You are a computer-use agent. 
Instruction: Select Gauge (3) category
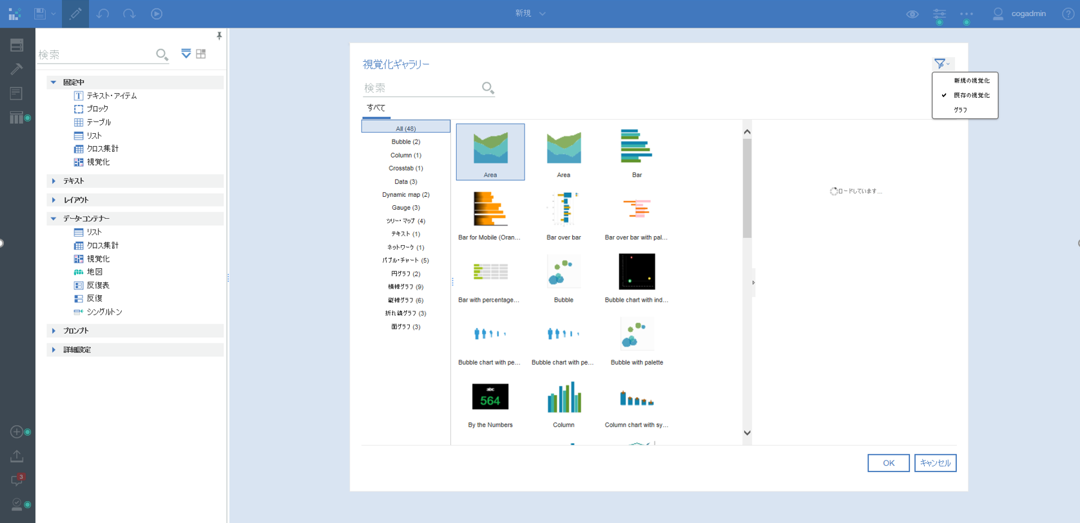406,208
